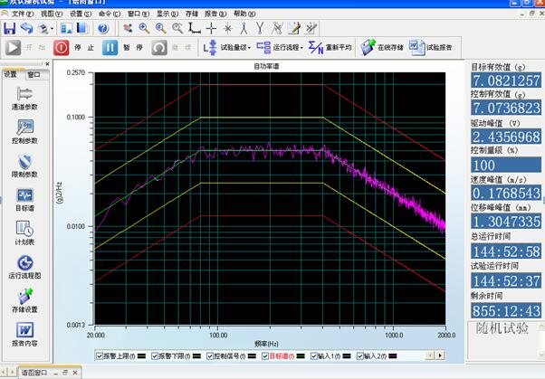Toggle the 目标谱 legend checkbox
The width and height of the screenshot is (545, 379).
(265, 356)
